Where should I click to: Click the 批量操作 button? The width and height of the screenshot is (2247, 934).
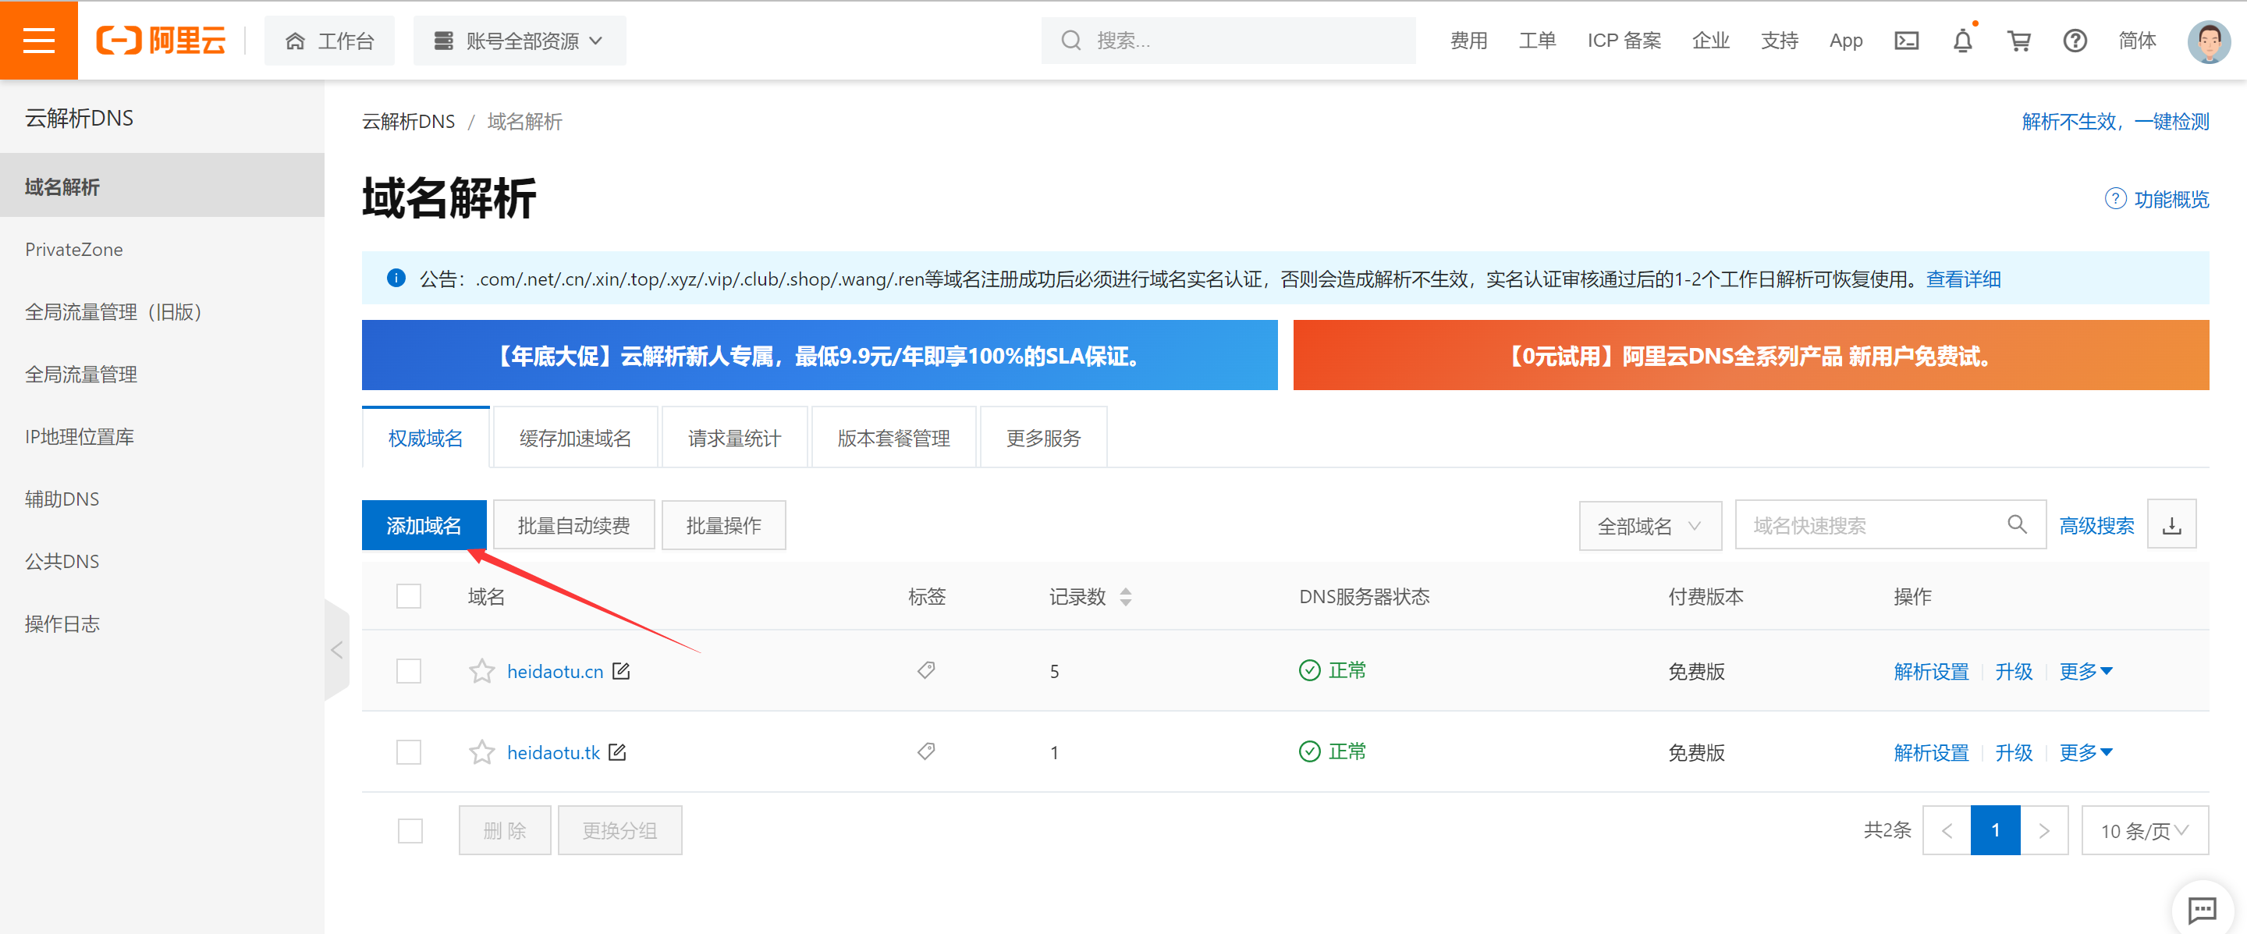[x=723, y=525]
